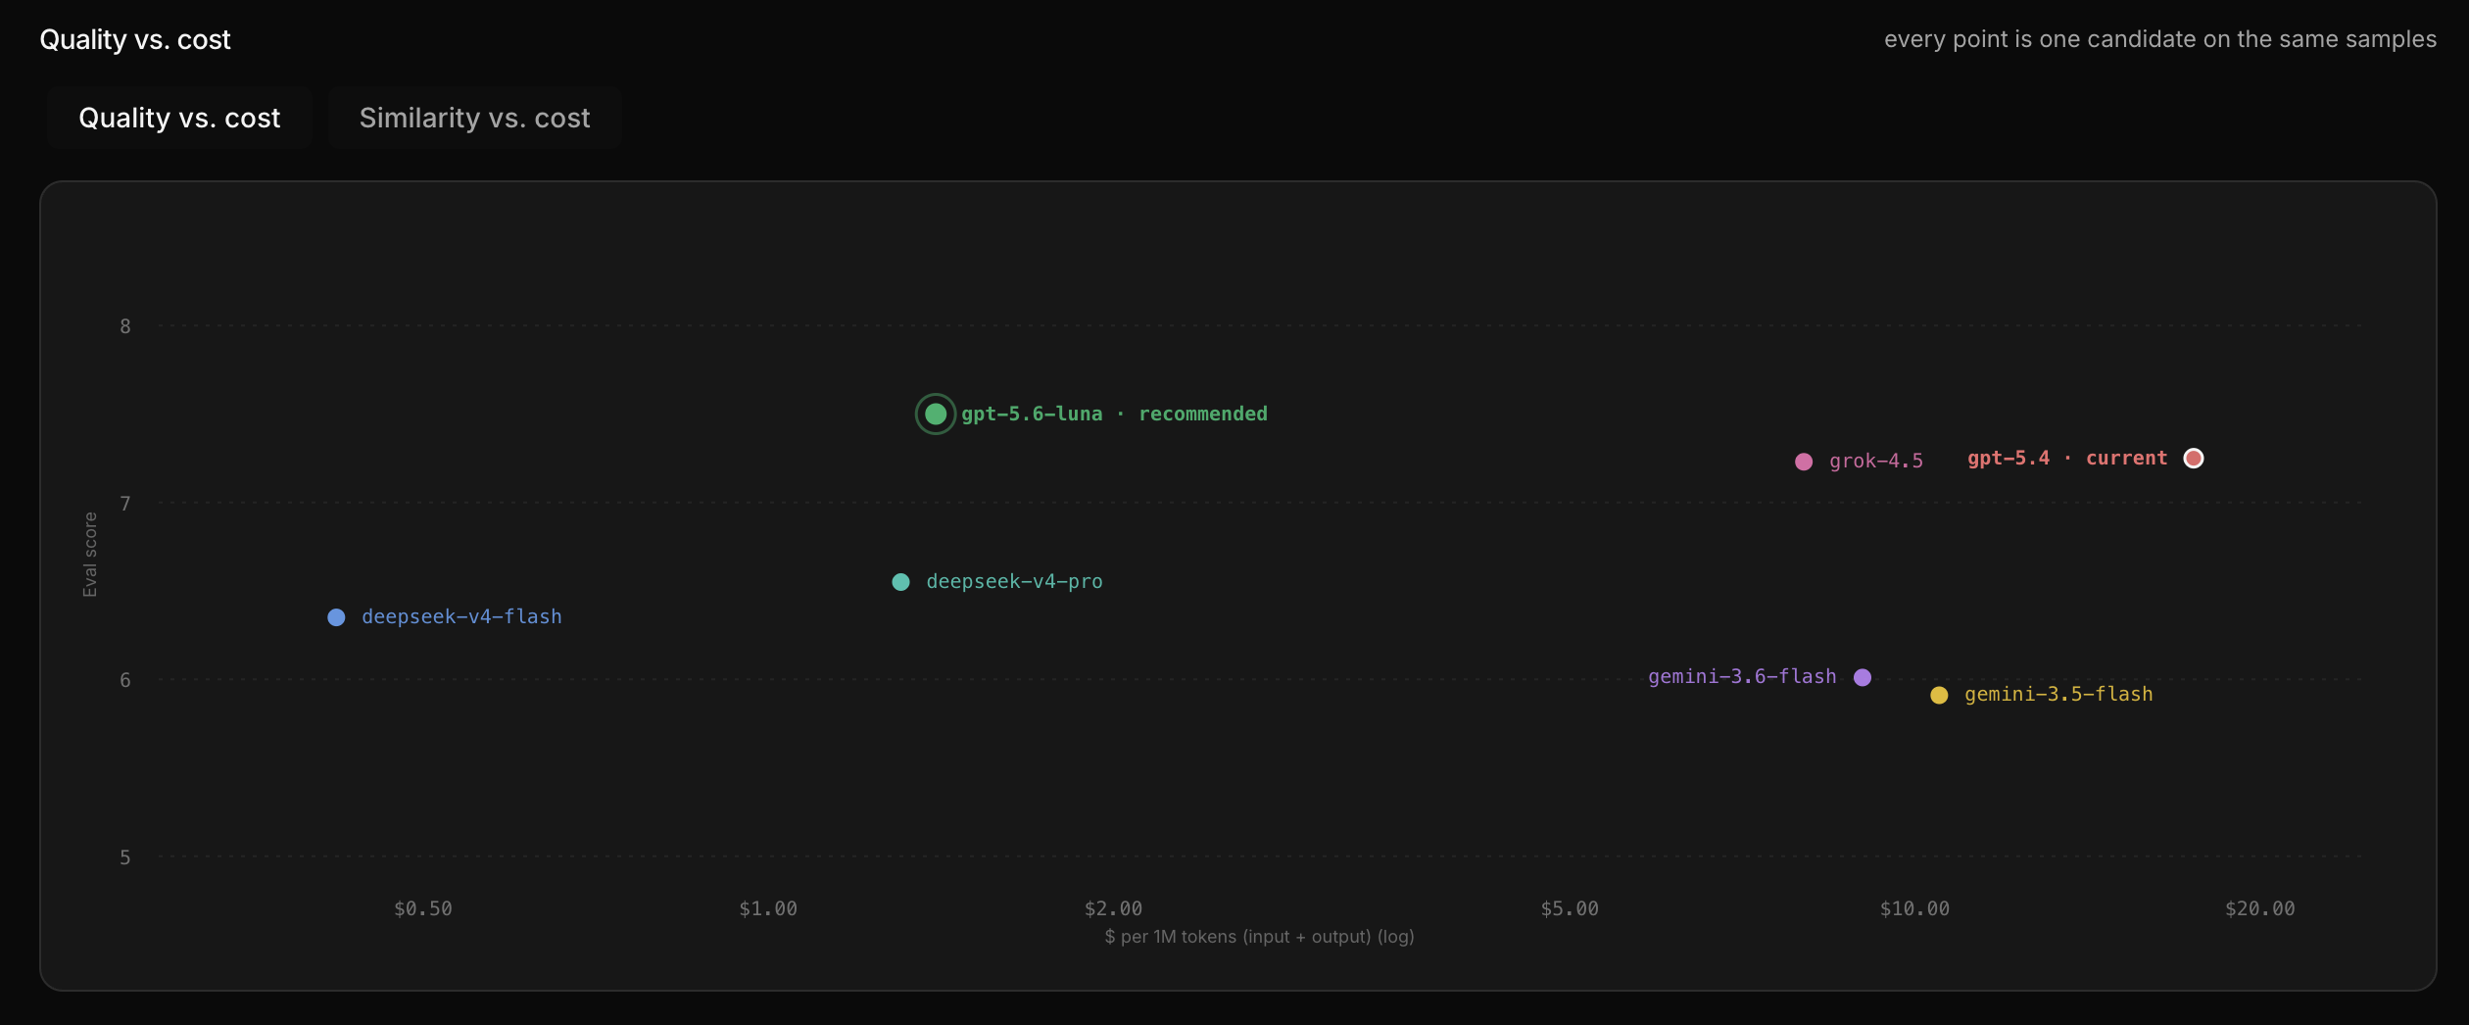This screenshot has width=2469, height=1025.
Task: Click the y-axis tick label "5"
Action: pyautogui.click(x=125, y=857)
